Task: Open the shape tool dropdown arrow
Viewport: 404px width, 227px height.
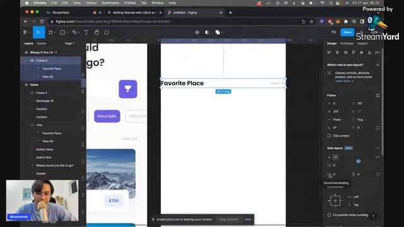Action: 67,33
